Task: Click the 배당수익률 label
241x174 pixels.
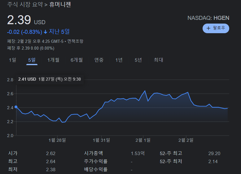Action: [96, 169]
